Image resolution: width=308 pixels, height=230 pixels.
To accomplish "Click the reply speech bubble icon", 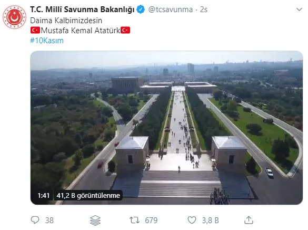I will 35,220.
